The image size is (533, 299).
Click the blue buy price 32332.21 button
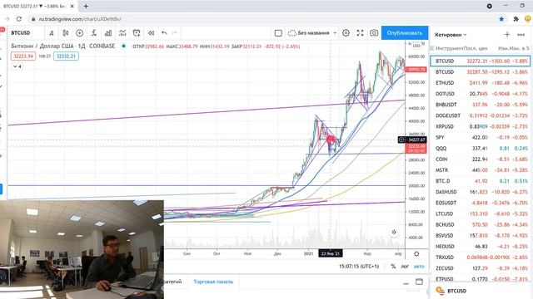pyautogui.click(x=66, y=56)
